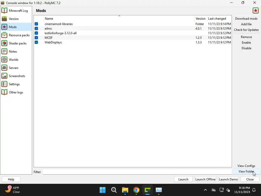The image size is (261, 196).
Task: Toggle the WebDisplays mod checkbox
Action: coord(36,42)
